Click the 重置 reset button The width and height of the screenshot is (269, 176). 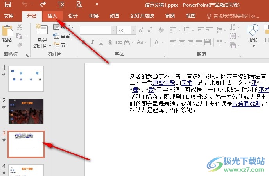pos(62,36)
